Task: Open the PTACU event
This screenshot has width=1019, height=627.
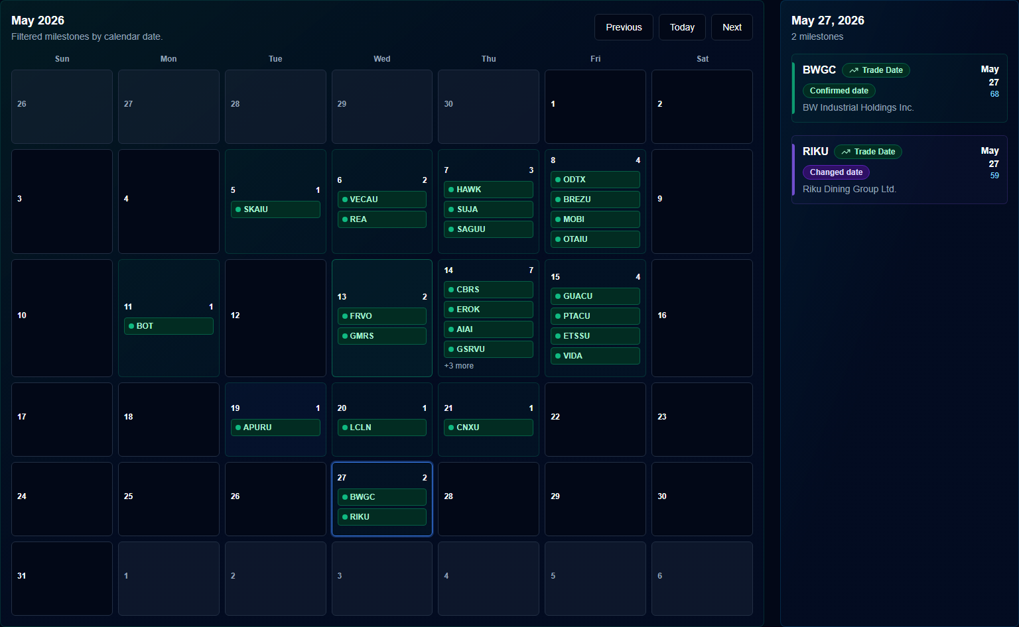Action: 595,316
